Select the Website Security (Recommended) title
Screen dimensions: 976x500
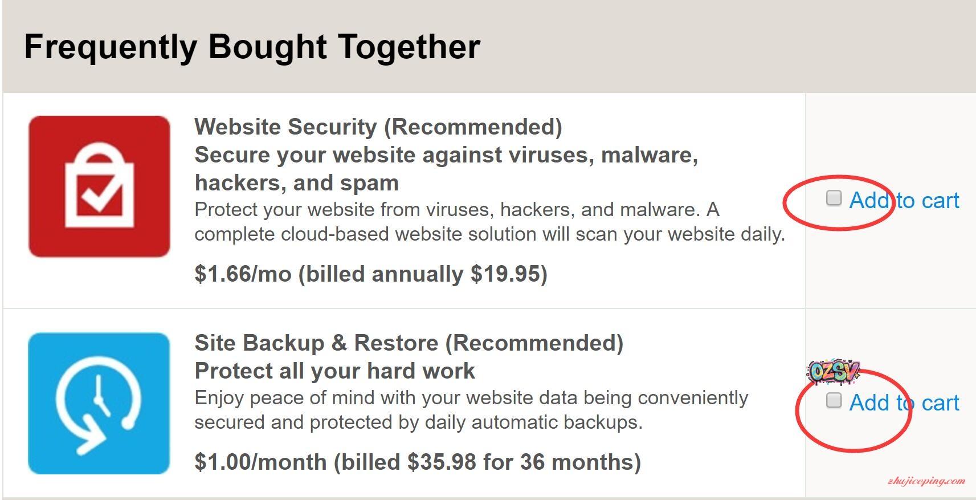pyautogui.click(x=378, y=127)
